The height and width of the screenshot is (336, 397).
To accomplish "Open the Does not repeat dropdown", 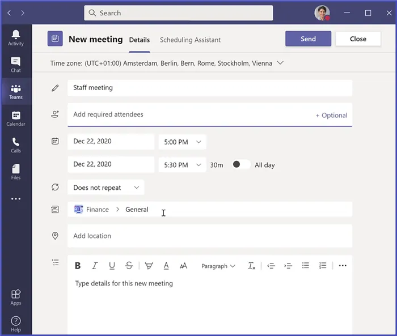I will point(106,188).
